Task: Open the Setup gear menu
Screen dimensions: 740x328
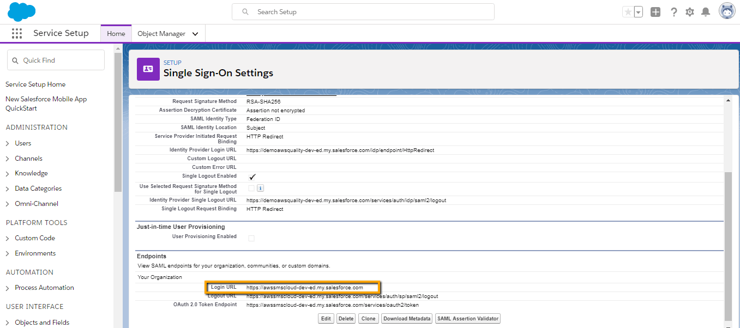Action: click(x=690, y=12)
